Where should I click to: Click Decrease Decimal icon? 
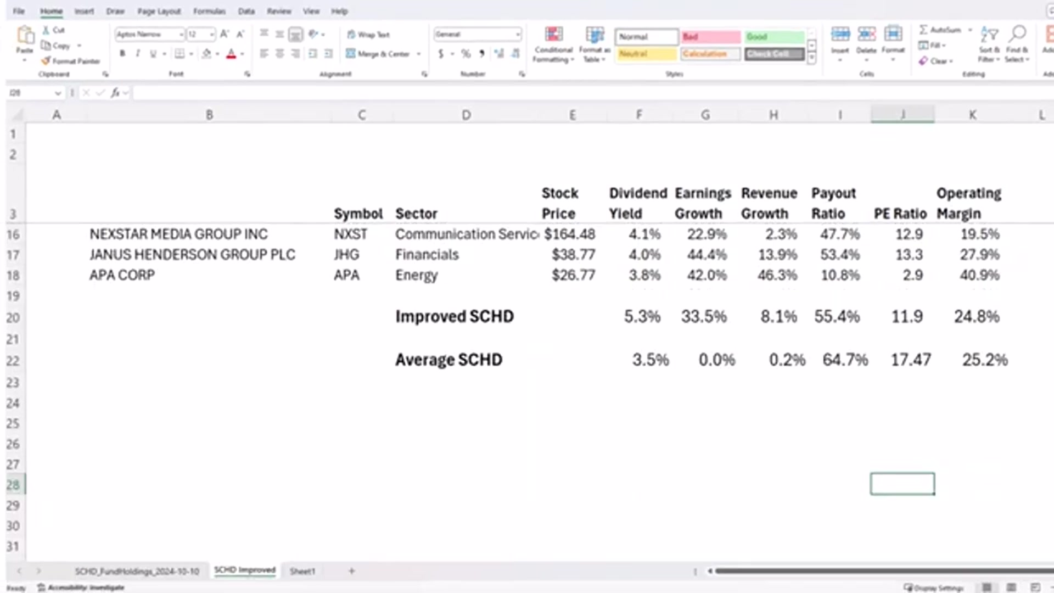(515, 53)
